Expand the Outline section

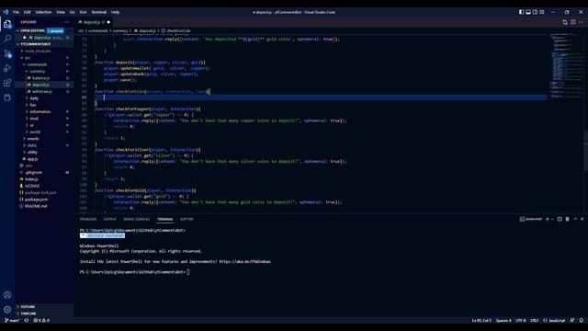pos(28,306)
